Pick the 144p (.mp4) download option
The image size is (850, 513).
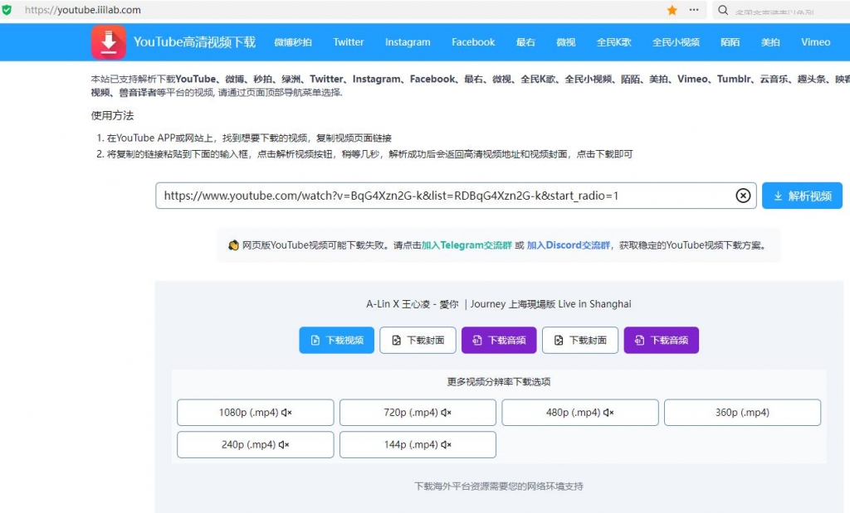418,444
